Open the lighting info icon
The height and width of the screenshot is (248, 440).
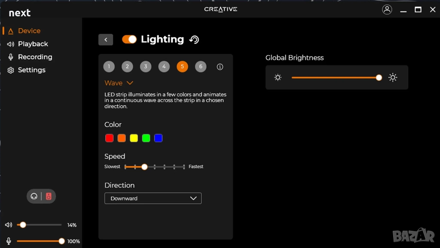pyautogui.click(x=220, y=67)
